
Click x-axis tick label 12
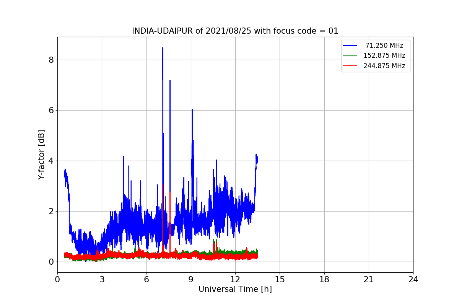[x=235, y=280]
